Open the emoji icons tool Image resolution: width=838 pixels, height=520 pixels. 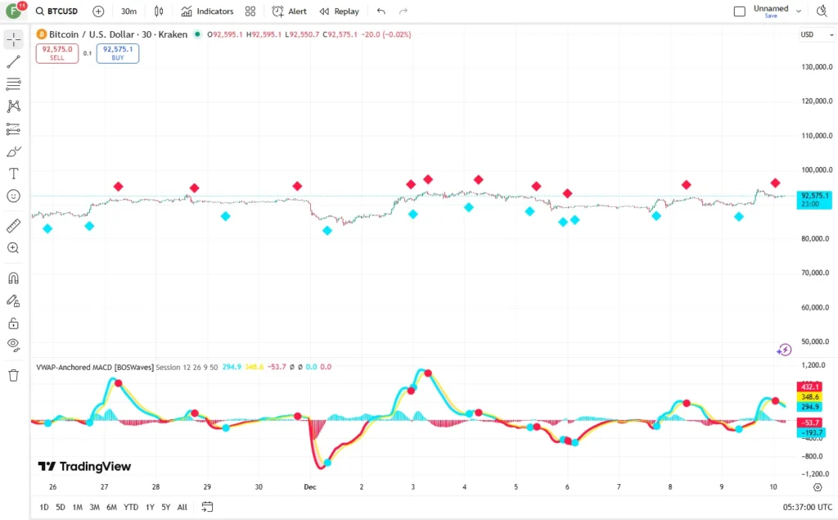click(14, 196)
